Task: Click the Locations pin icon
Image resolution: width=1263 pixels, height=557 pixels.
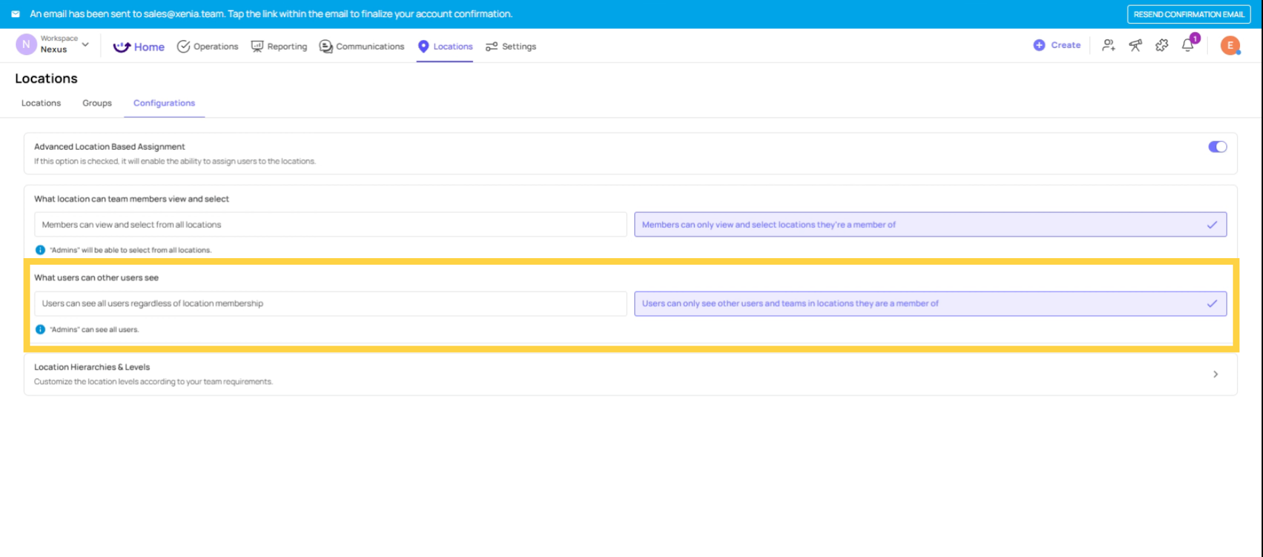Action: [424, 47]
